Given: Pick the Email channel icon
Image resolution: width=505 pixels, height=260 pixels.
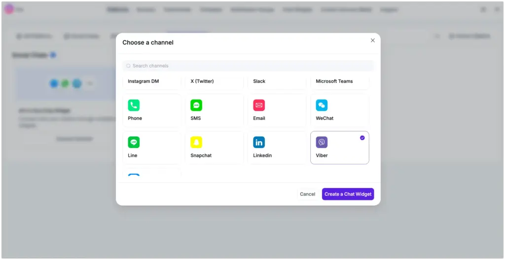Looking at the screenshot, I should 259,106.
